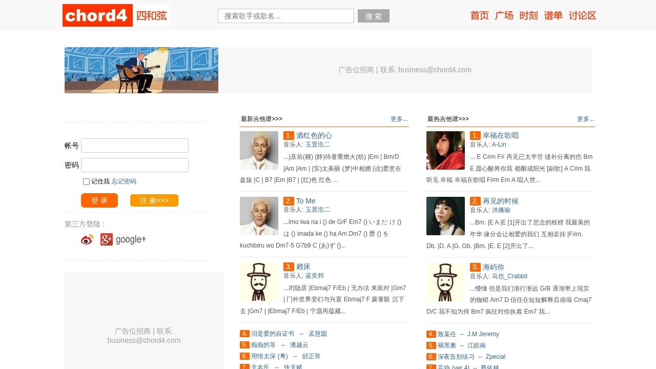Sign in with Weibo icon
This screenshot has width=656, height=369.
[87, 239]
